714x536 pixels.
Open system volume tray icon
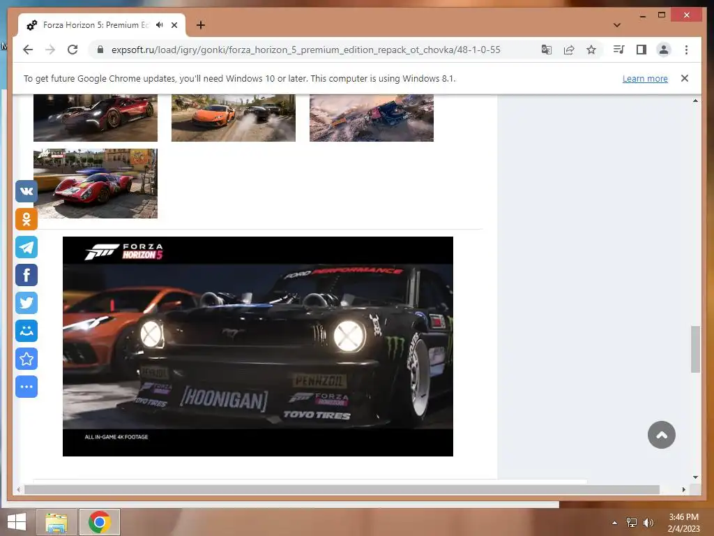pyautogui.click(x=648, y=523)
